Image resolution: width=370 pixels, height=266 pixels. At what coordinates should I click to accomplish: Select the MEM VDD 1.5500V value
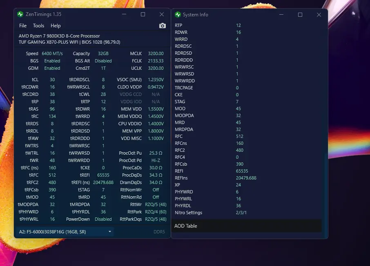click(x=156, y=109)
